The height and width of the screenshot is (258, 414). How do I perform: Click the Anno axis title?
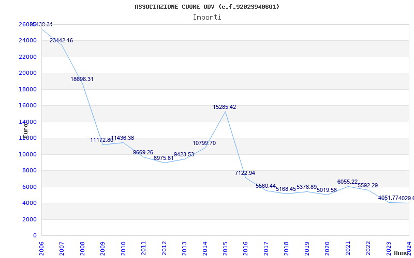[401, 253]
